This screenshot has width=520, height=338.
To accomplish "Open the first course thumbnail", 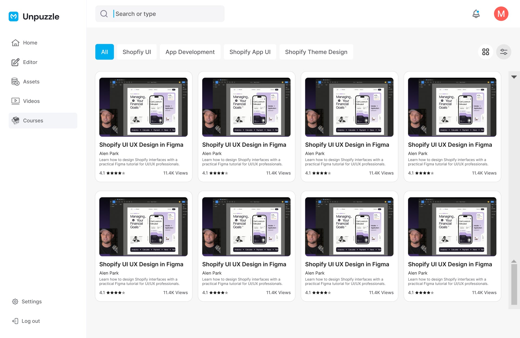I will pyautogui.click(x=143, y=107).
